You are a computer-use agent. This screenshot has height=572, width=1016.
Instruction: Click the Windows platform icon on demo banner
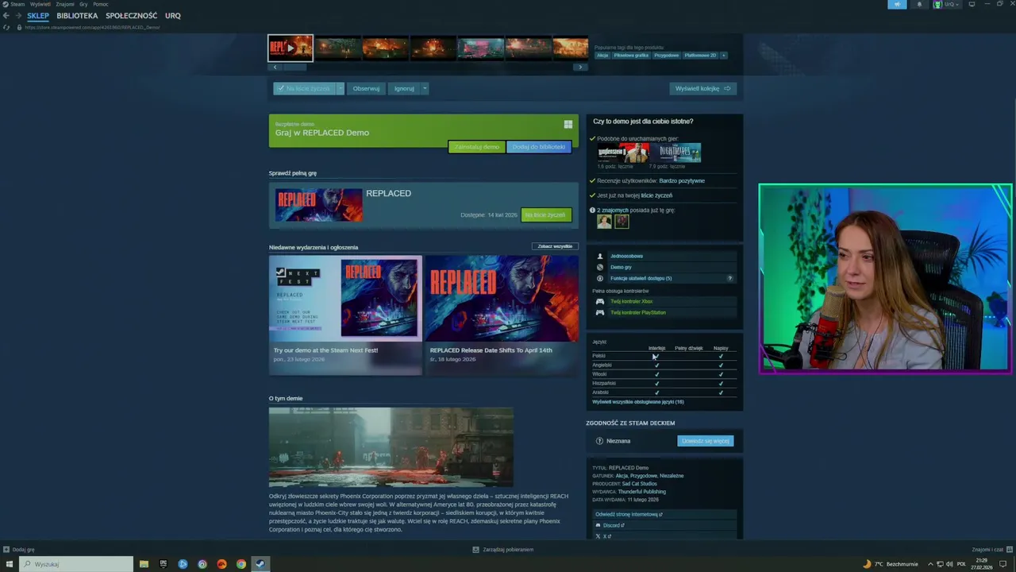tap(568, 124)
